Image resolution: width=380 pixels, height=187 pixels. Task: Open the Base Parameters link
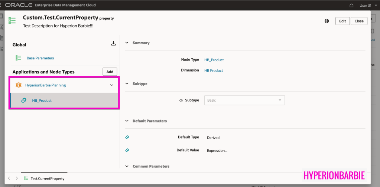40,58
